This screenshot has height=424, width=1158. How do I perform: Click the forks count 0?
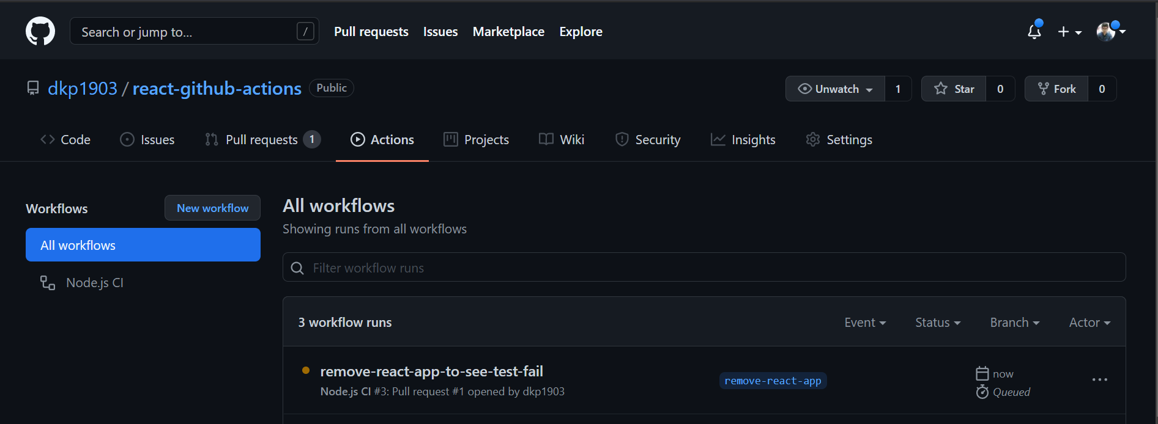pyautogui.click(x=1102, y=89)
